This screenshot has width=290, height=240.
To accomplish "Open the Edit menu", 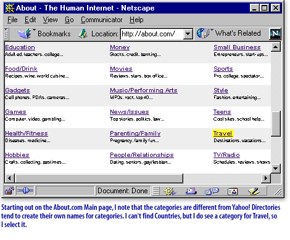I will tap(30, 20).
